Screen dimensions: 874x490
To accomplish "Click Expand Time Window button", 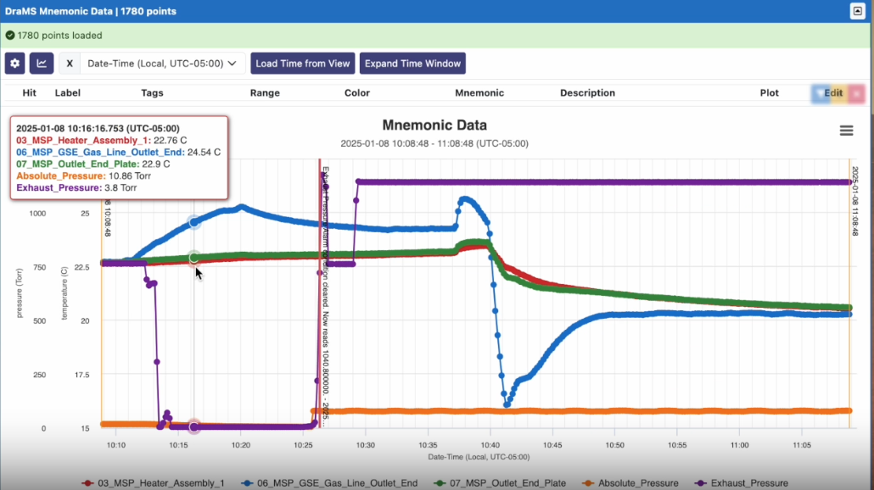I will 412,64.
